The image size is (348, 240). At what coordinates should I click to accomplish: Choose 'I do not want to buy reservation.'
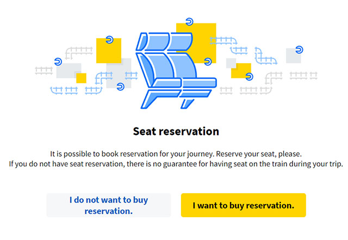click(109, 205)
